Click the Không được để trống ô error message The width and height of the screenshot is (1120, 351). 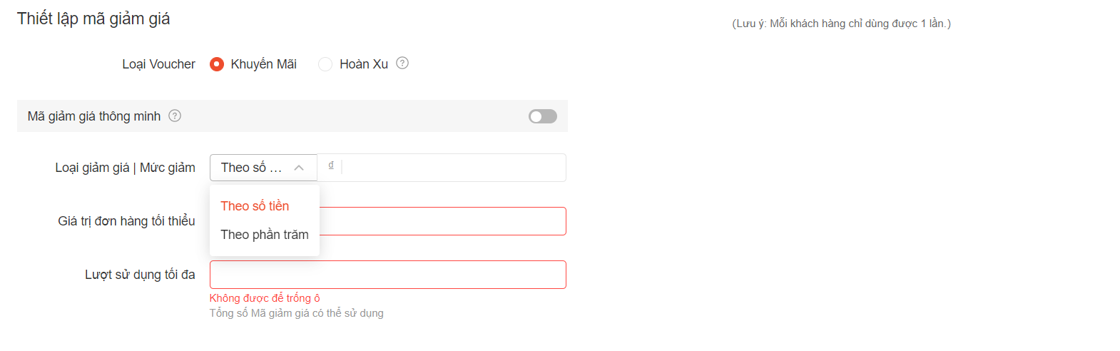(x=265, y=298)
